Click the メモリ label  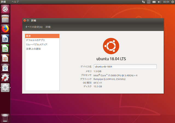pos(89,71)
